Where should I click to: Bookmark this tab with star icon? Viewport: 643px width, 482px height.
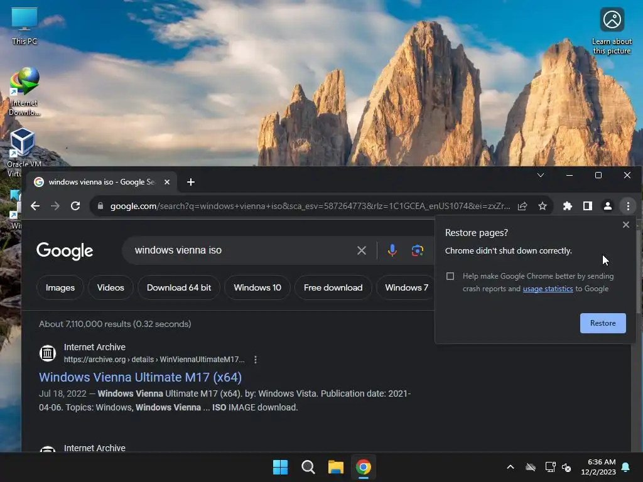[x=543, y=206]
